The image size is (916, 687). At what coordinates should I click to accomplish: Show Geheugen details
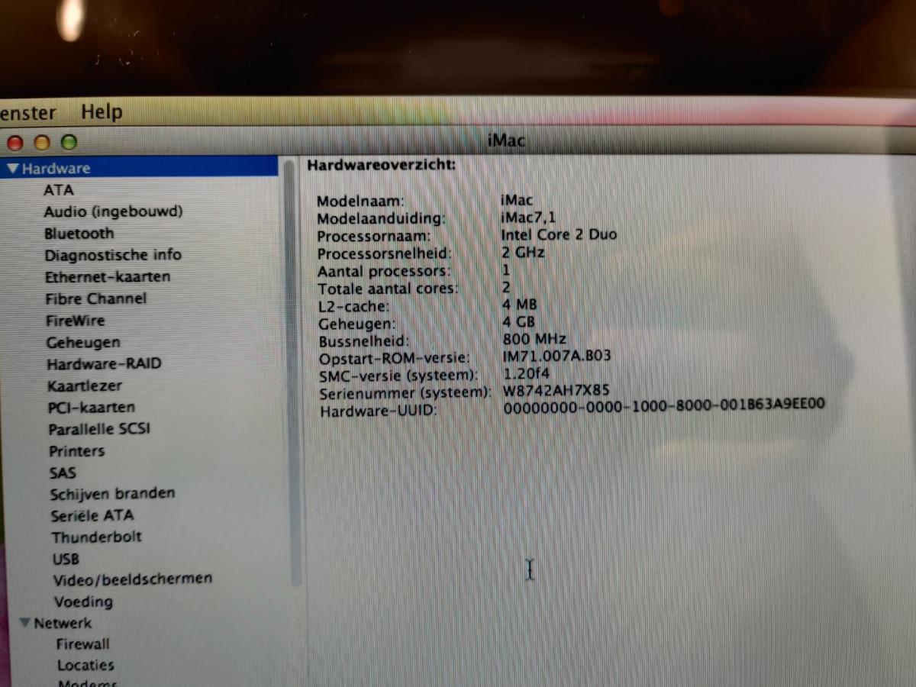(83, 343)
